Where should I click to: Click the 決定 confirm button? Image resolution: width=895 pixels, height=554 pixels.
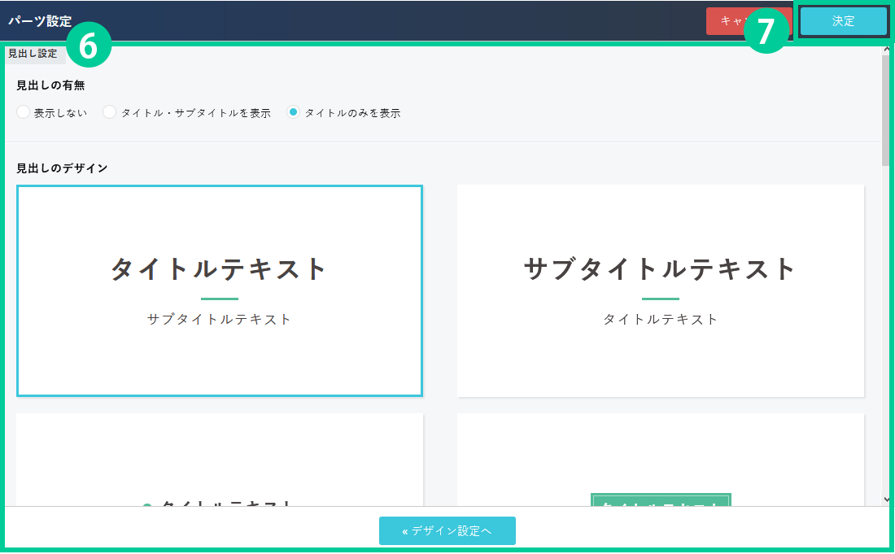[843, 22]
